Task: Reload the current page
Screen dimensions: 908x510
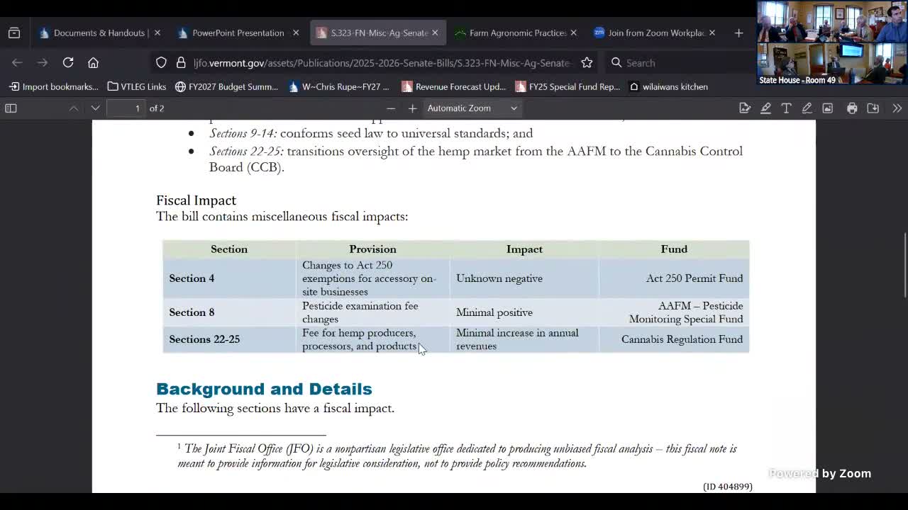Action: tap(68, 62)
